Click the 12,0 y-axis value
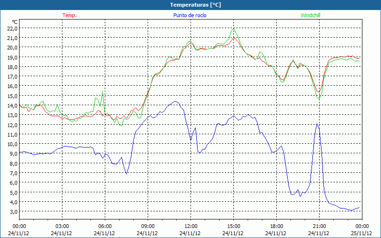 pos(13,125)
